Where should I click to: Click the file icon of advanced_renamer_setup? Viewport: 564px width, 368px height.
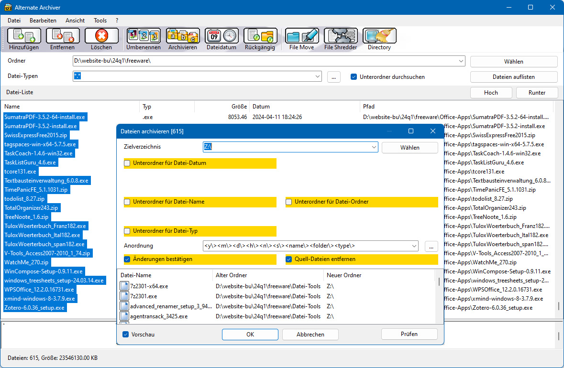coord(124,306)
